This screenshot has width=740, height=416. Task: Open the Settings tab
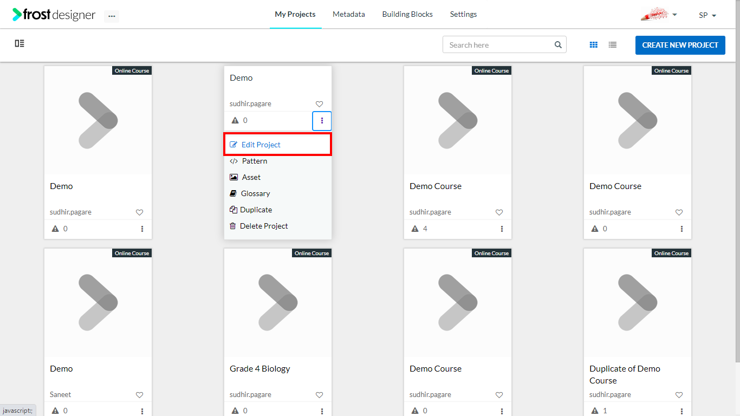(x=463, y=14)
